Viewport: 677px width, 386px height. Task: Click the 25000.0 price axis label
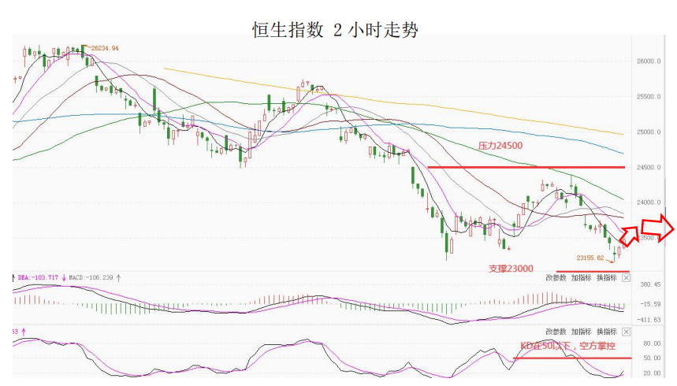click(648, 132)
